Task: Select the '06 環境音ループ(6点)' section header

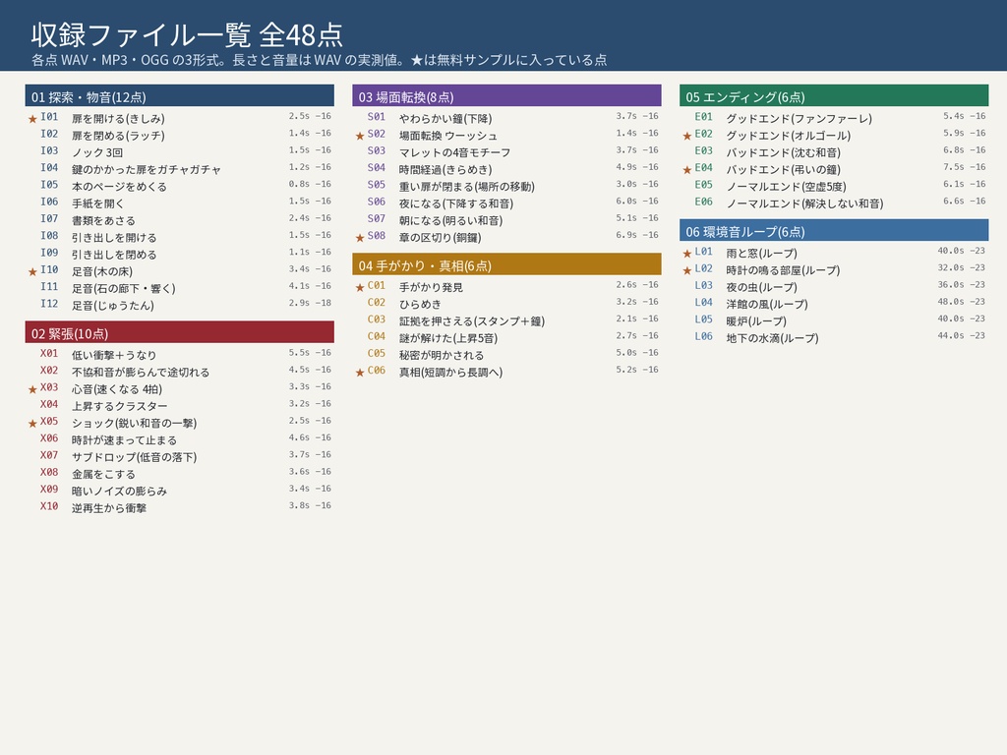Action: (x=834, y=230)
